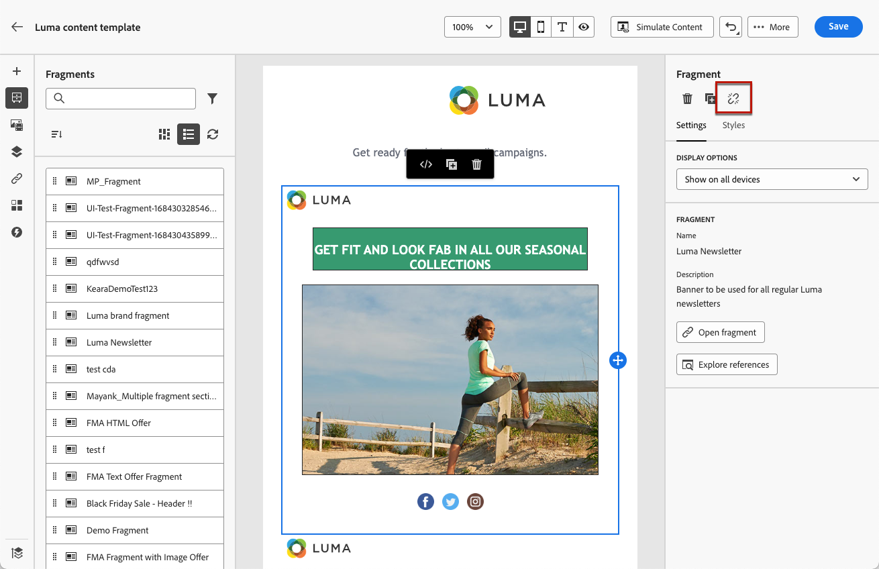The width and height of the screenshot is (879, 569).
Task: Click the Fragments search field
Action: pyautogui.click(x=121, y=98)
